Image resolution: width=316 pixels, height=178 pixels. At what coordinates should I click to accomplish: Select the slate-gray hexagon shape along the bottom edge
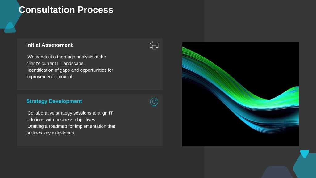[x=277, y=172]
